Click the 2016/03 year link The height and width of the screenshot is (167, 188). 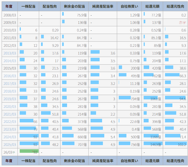10,76
